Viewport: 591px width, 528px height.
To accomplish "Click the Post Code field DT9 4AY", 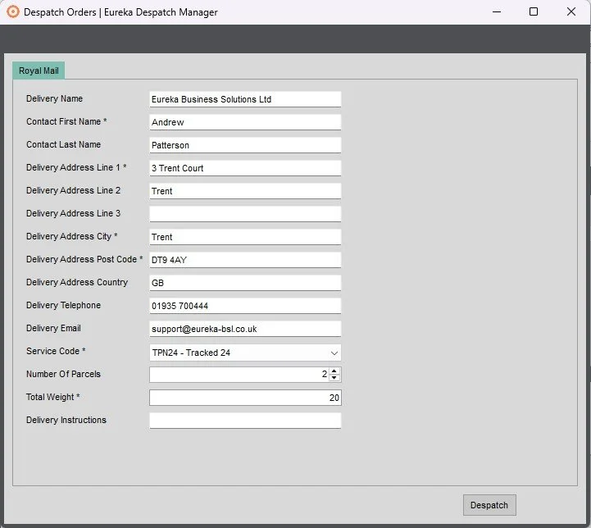I will tap(245, 260).
